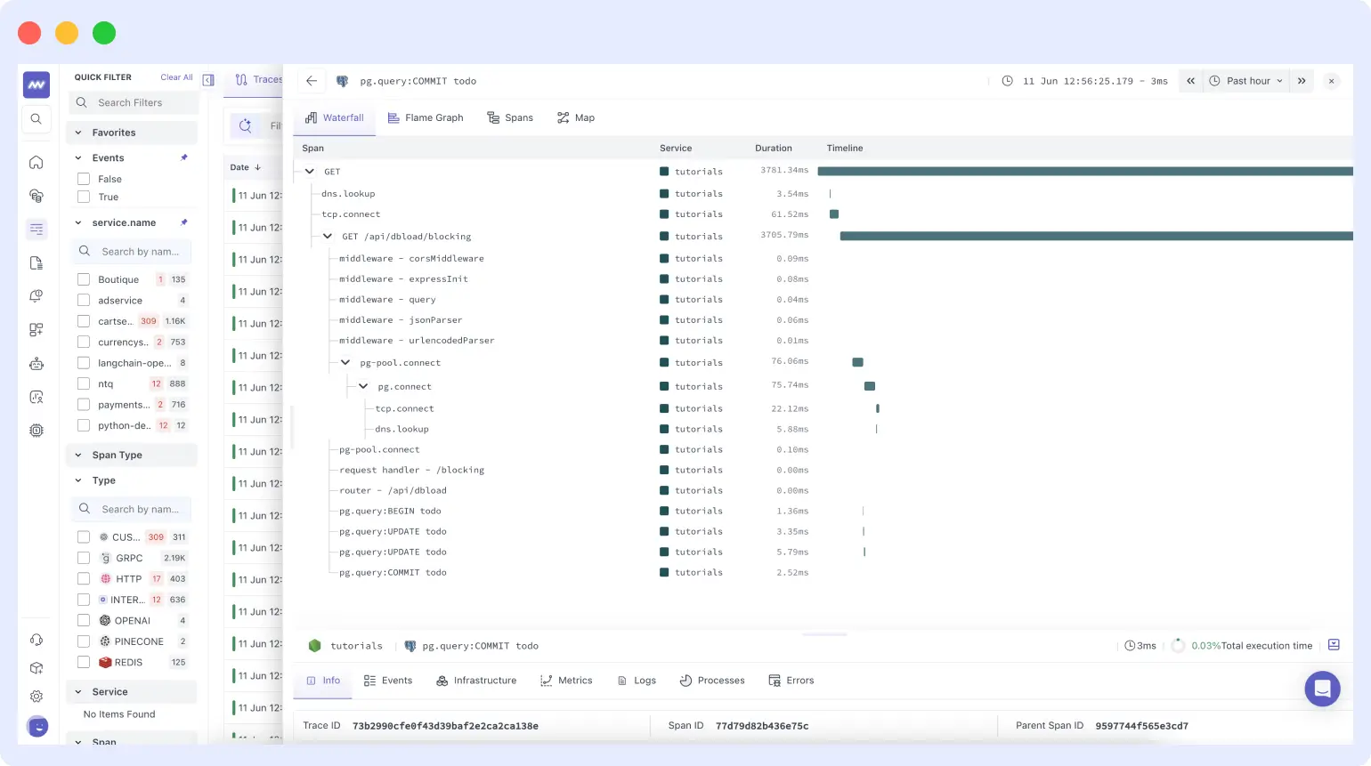Click the Middleware logo in the sidebar
Image resolution: width=1371 pixels, height=766 pixels.
(37, 85)
